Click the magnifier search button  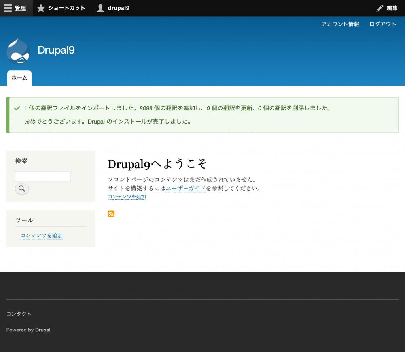pos(22,189)
